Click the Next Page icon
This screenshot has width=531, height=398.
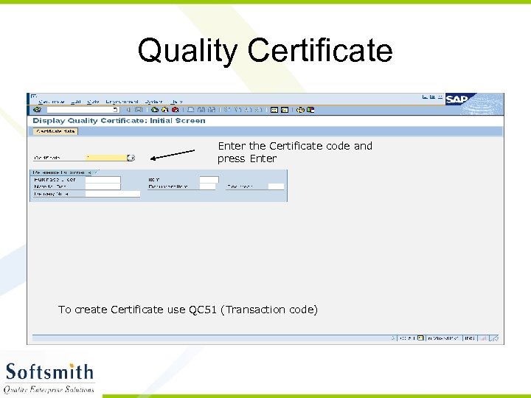[249, 110]
